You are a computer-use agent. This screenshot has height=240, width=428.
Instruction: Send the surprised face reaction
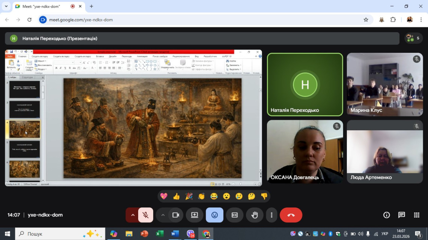pyautogui.click(x=226, y=196)
